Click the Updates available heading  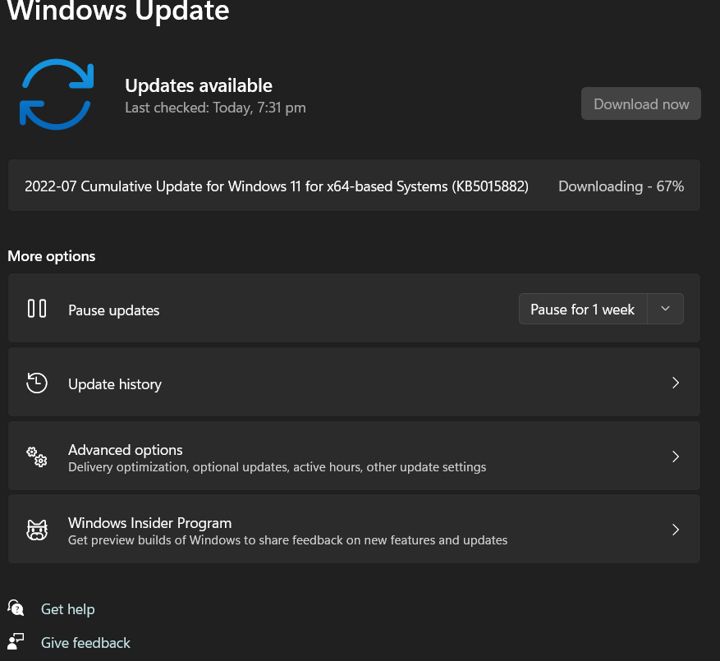click(x=199, y=85)
